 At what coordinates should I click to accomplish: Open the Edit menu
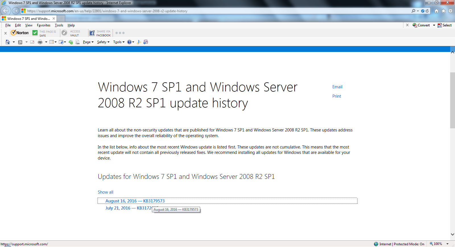18,25
